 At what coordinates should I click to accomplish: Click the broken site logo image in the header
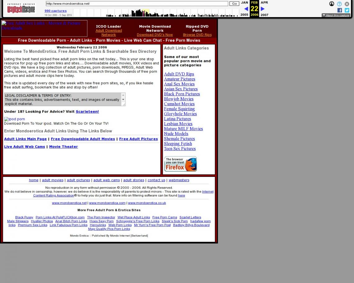(44, 29)
